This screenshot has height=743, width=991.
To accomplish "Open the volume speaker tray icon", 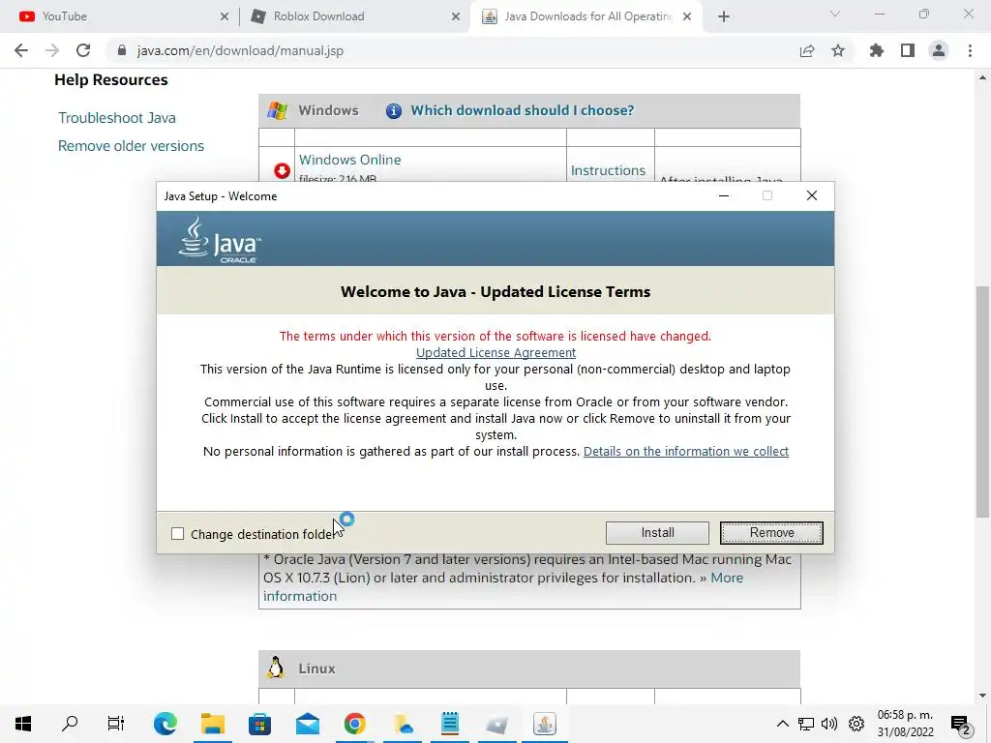I will pos(829,724).
